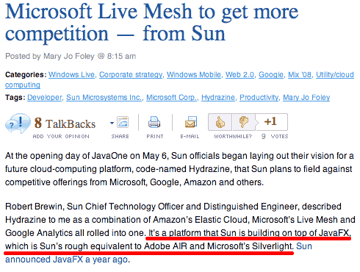Screen dimensions: 360x272
Task: Select the Windows Mobile category
Action: point(194,74)
